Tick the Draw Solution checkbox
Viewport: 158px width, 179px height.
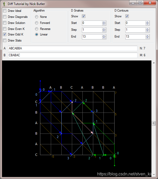pyautogui.click(x=5, y=23)
